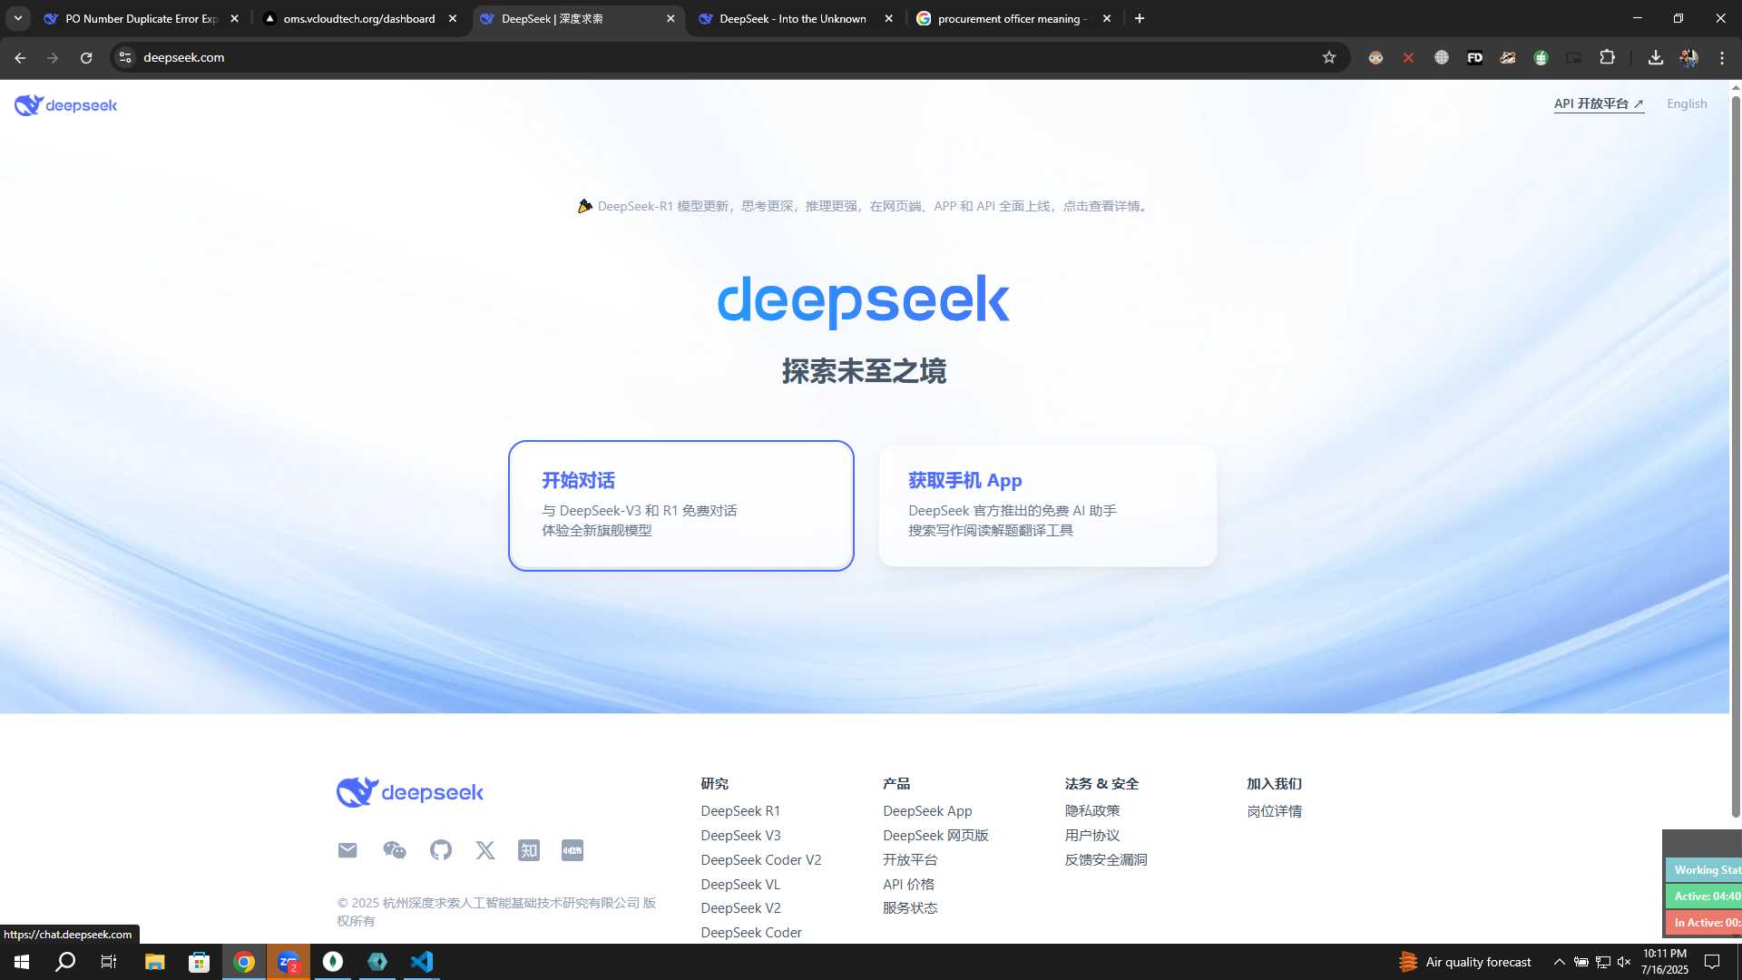Reload the page
1742x980 pixels.
coord(86,57)
